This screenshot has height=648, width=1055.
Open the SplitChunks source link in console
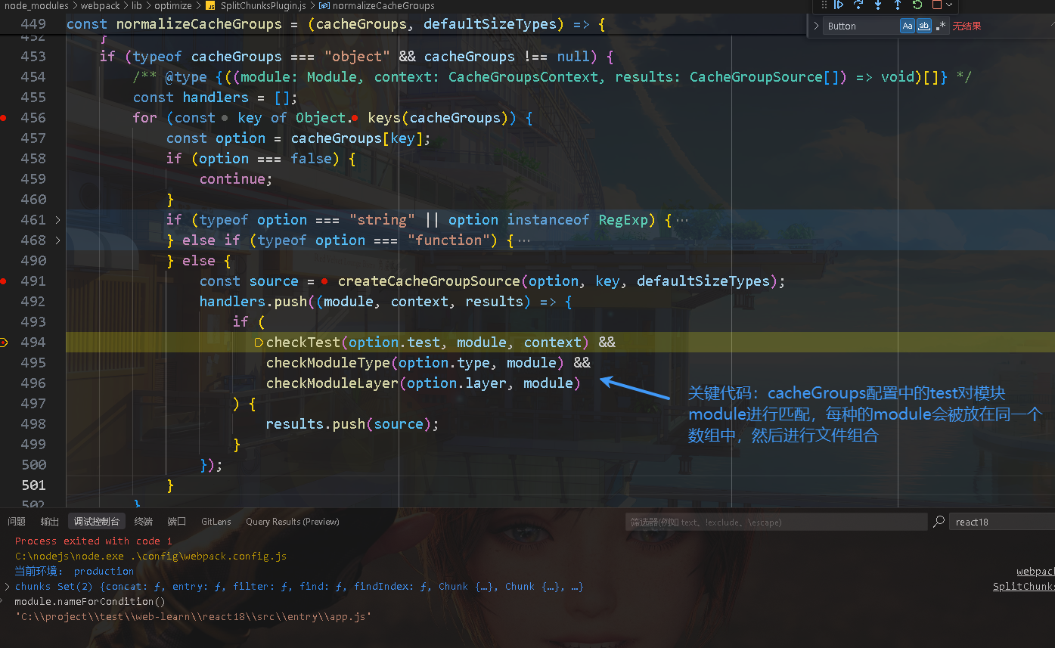coord(1024,587)
